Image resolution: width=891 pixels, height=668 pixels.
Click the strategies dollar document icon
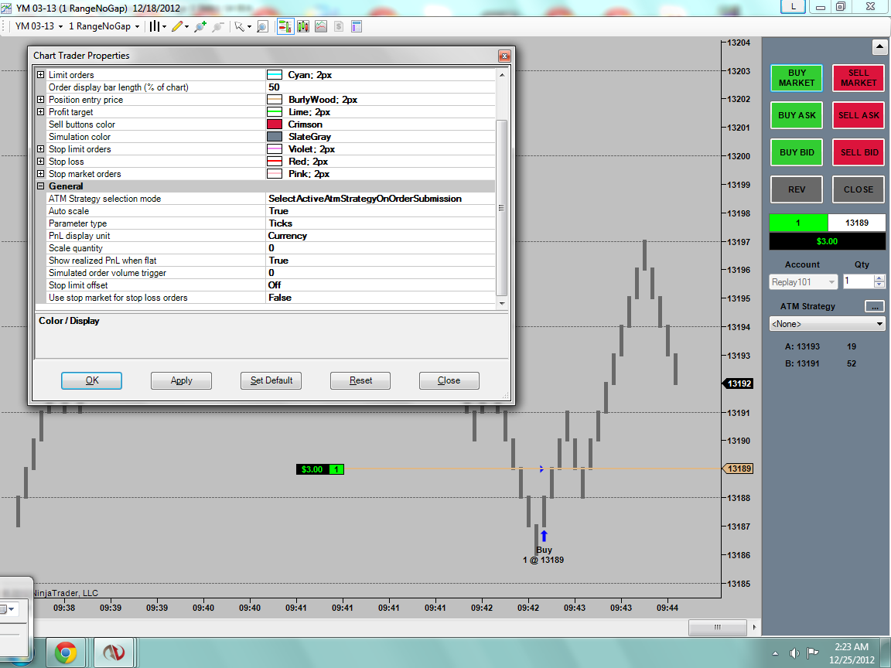[339, 26]
